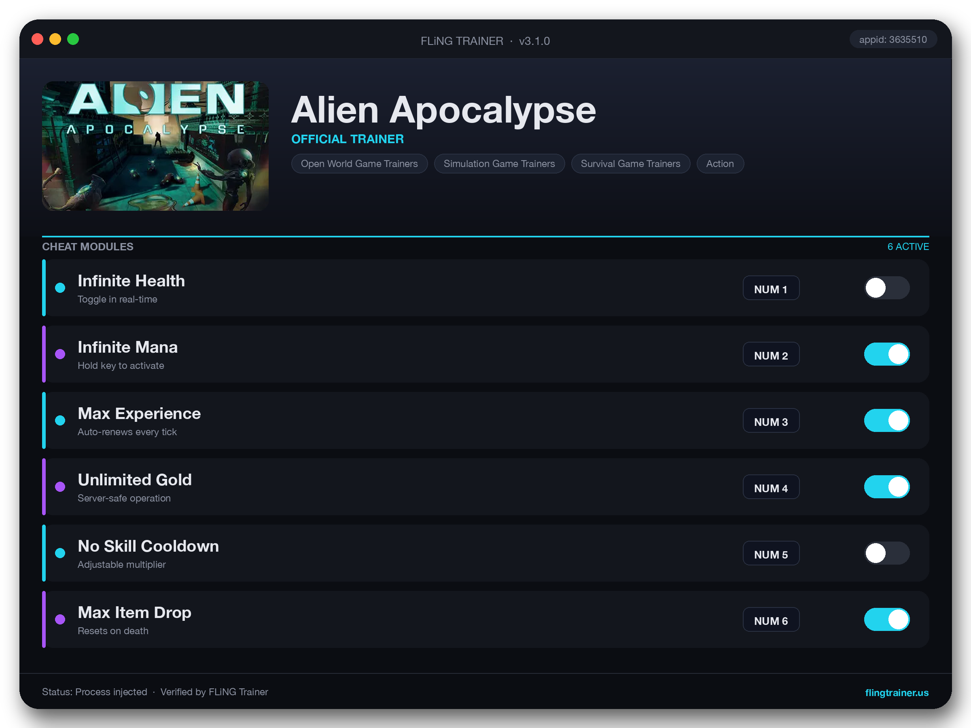This screenshot has height=728, width=971.
Task: Click the cyan dot beside Max Experience
Action: pyautogui.click(x=60, y=420)
